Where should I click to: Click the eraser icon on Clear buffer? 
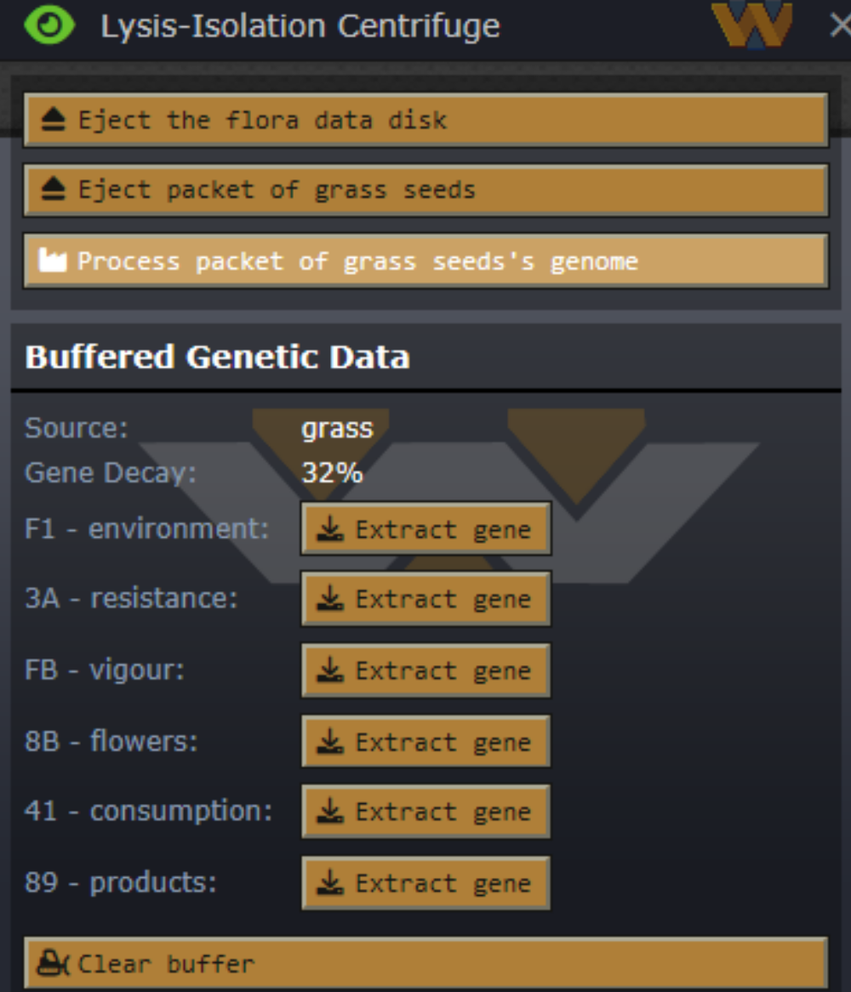tap(53, 963)
